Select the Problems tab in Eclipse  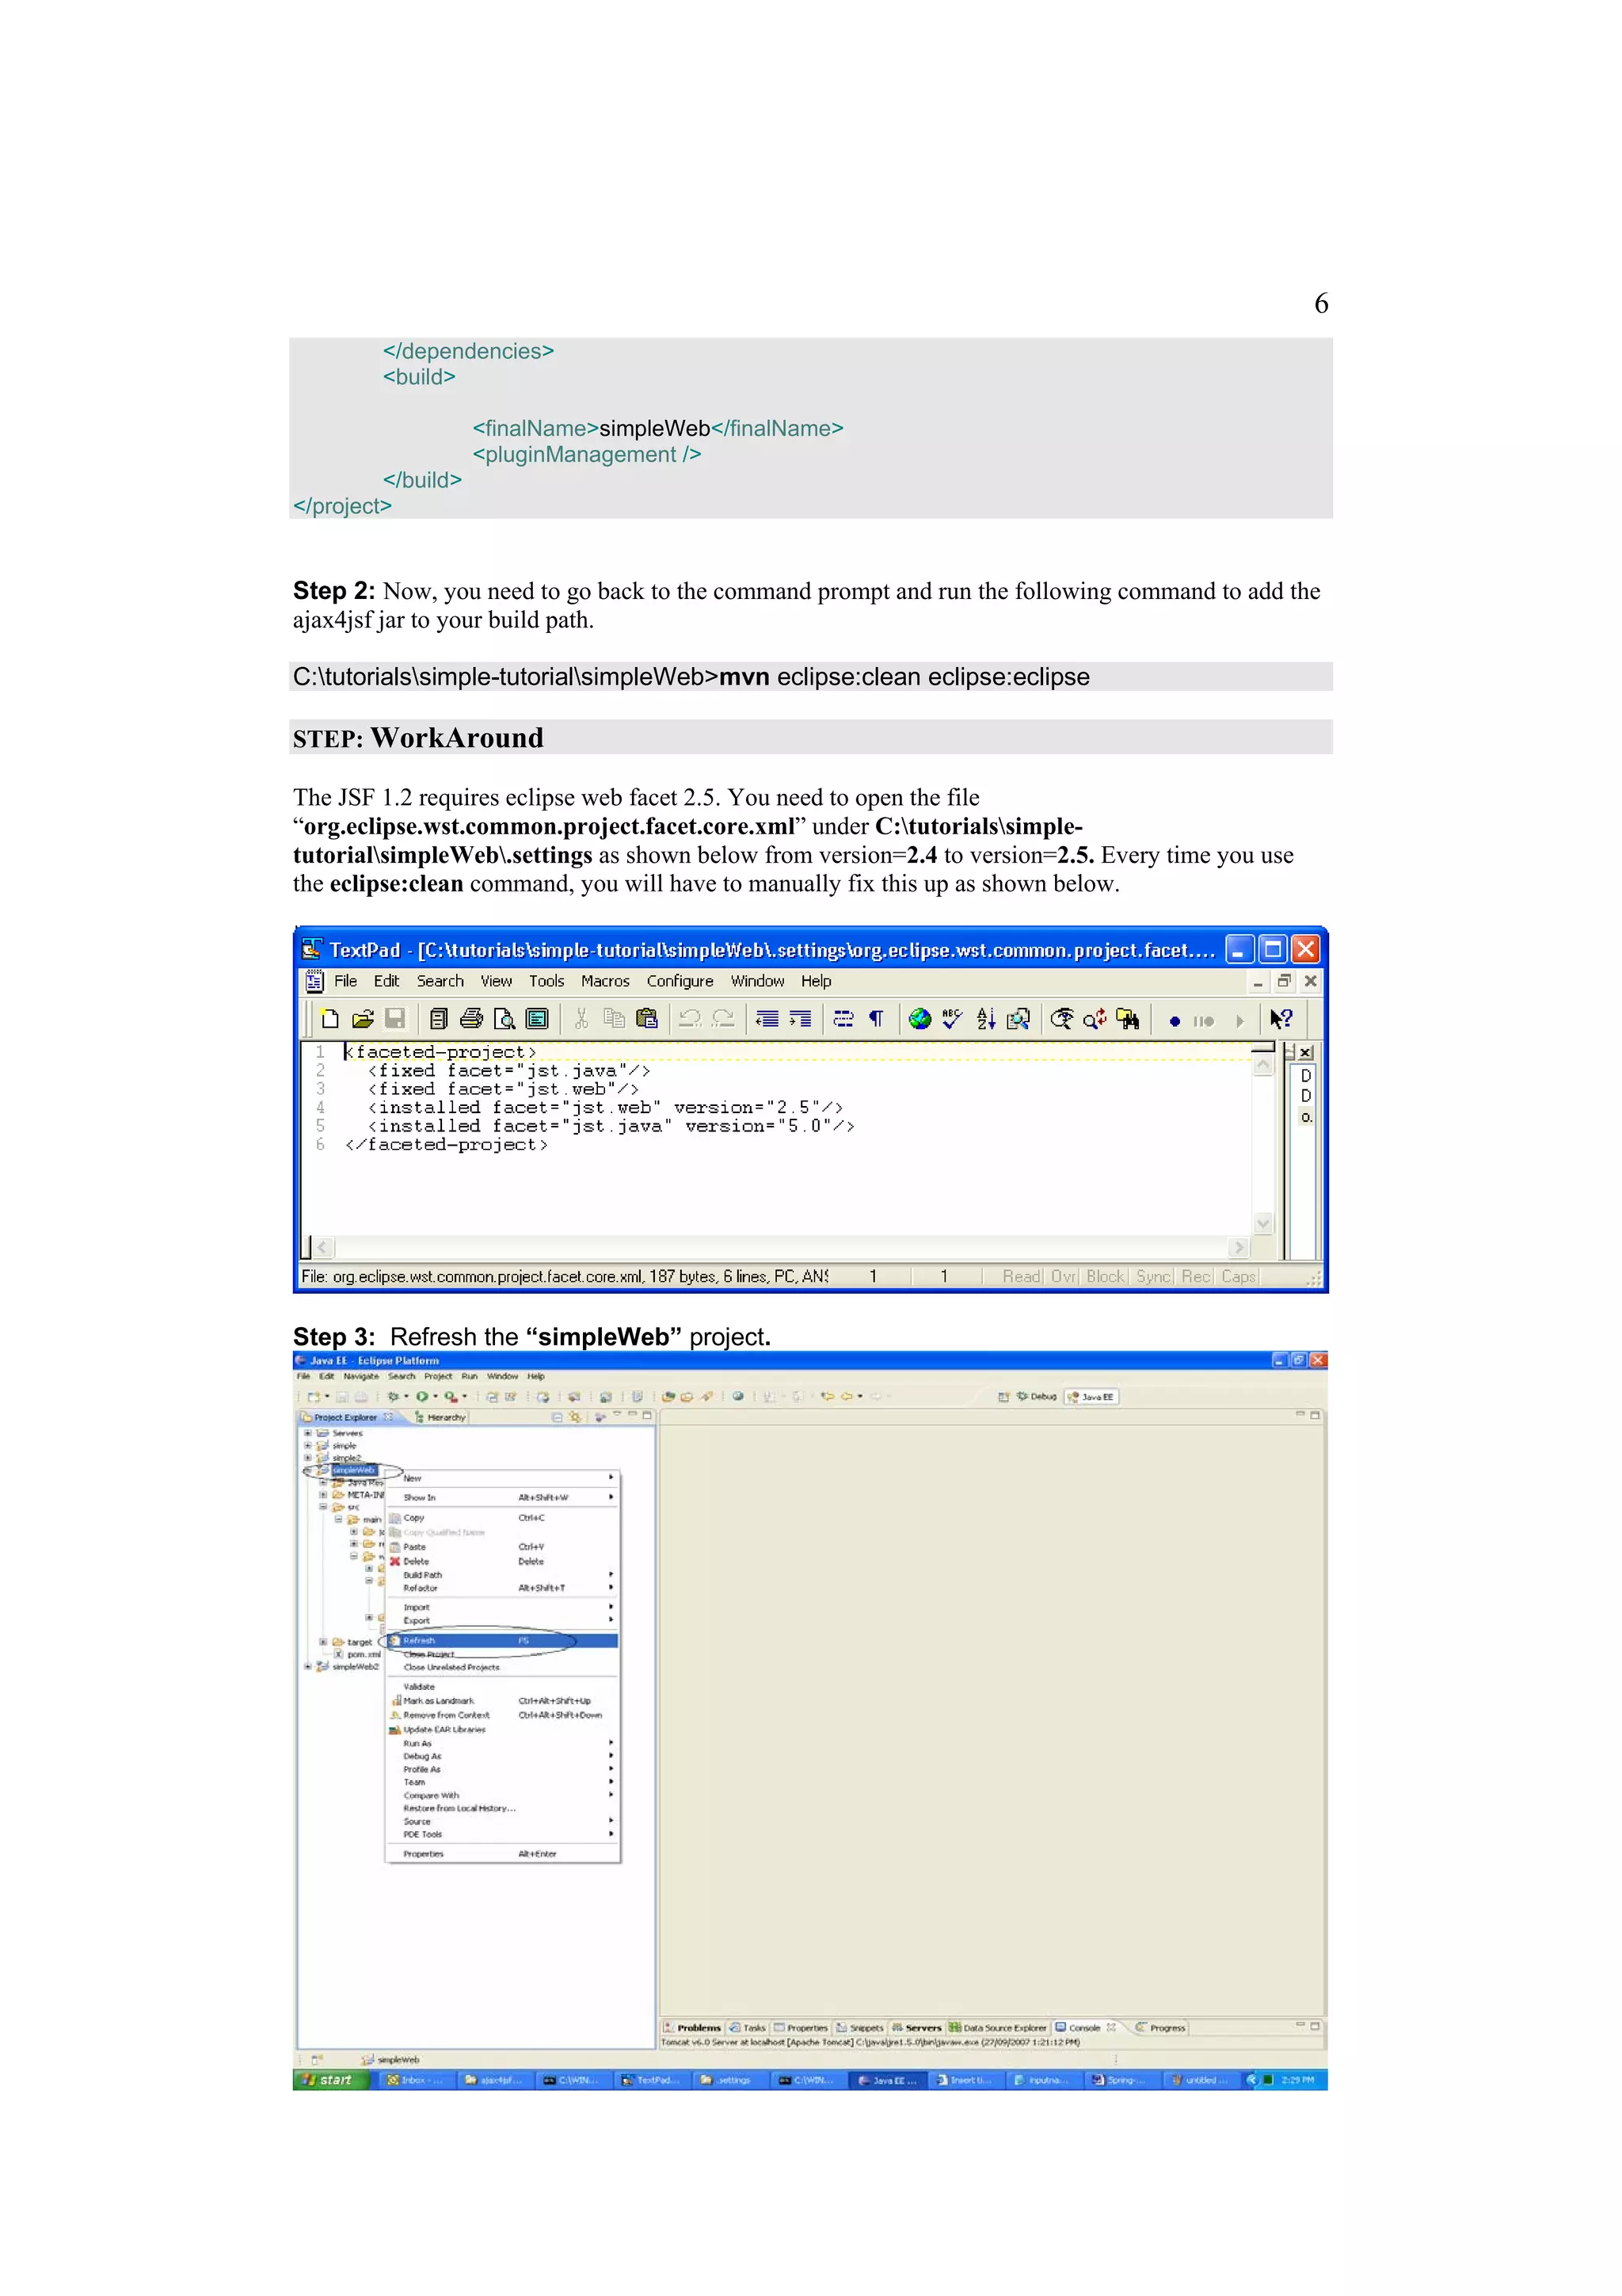pyautogui.click(x=692, y=2028)
